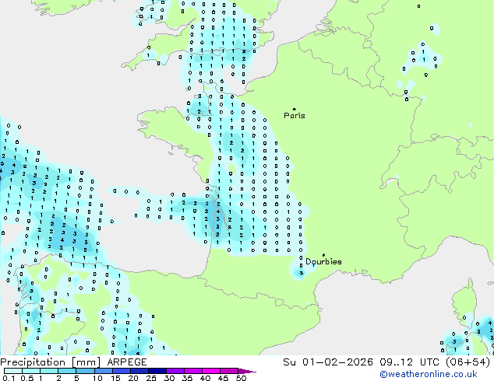The height and width of the screenshot is (381, 494).
Task: Click the Paris city label
Action: point(295,116)
